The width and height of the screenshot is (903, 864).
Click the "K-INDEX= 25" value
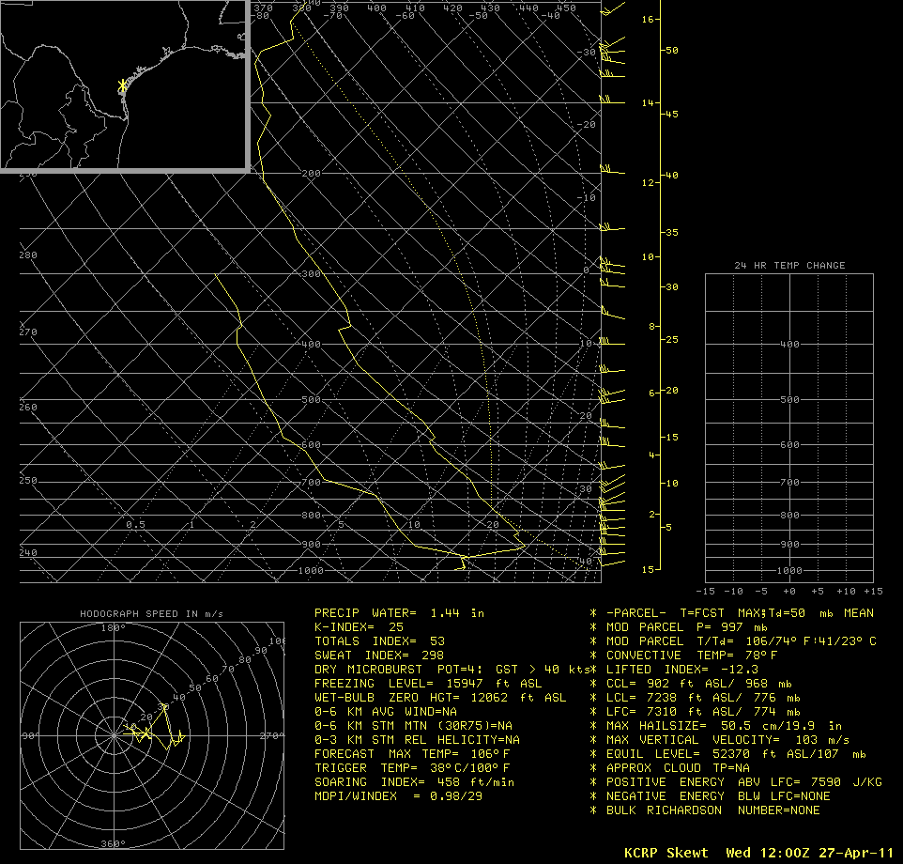(359, 627)
